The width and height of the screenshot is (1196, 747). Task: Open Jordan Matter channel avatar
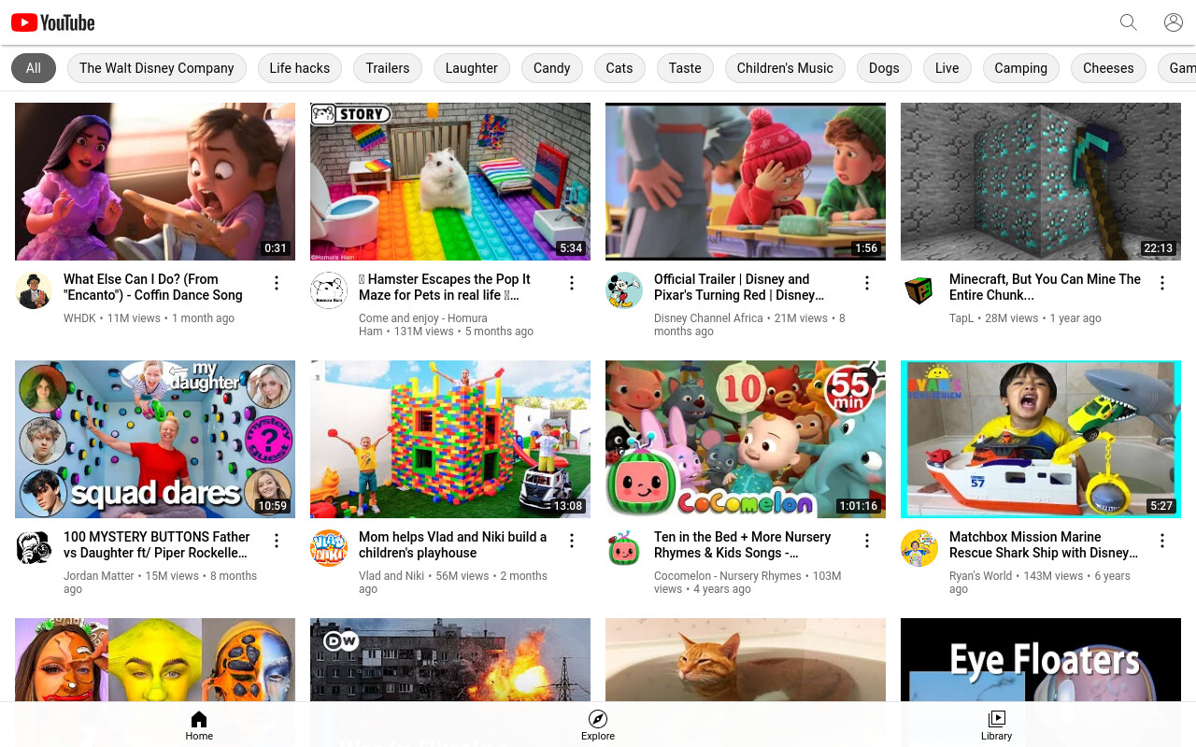tap(34, 548)
